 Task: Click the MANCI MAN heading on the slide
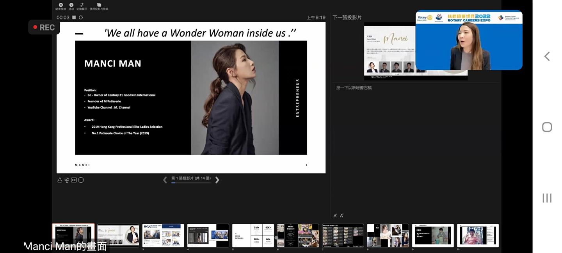tap(113, 64)
